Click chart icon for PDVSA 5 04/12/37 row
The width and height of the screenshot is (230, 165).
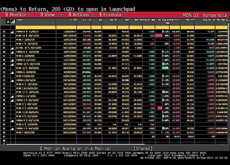click(x=12, y=129)
